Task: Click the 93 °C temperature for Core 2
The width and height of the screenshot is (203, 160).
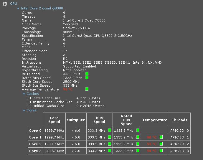Action: (x=152, y=144)
